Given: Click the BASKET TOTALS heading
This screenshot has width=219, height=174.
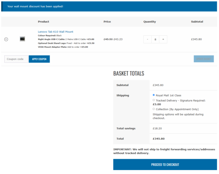Looking at the screenshot, I should (x=129, y=74).
